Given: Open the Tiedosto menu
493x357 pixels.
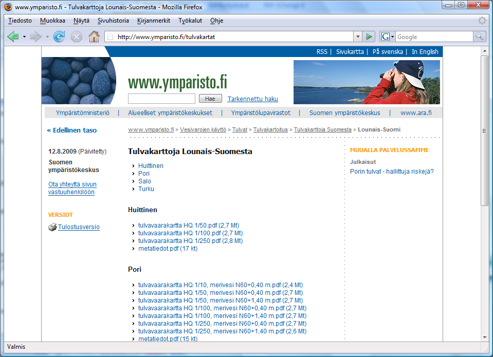Looking at the screenshot, I should pos(20,21).
